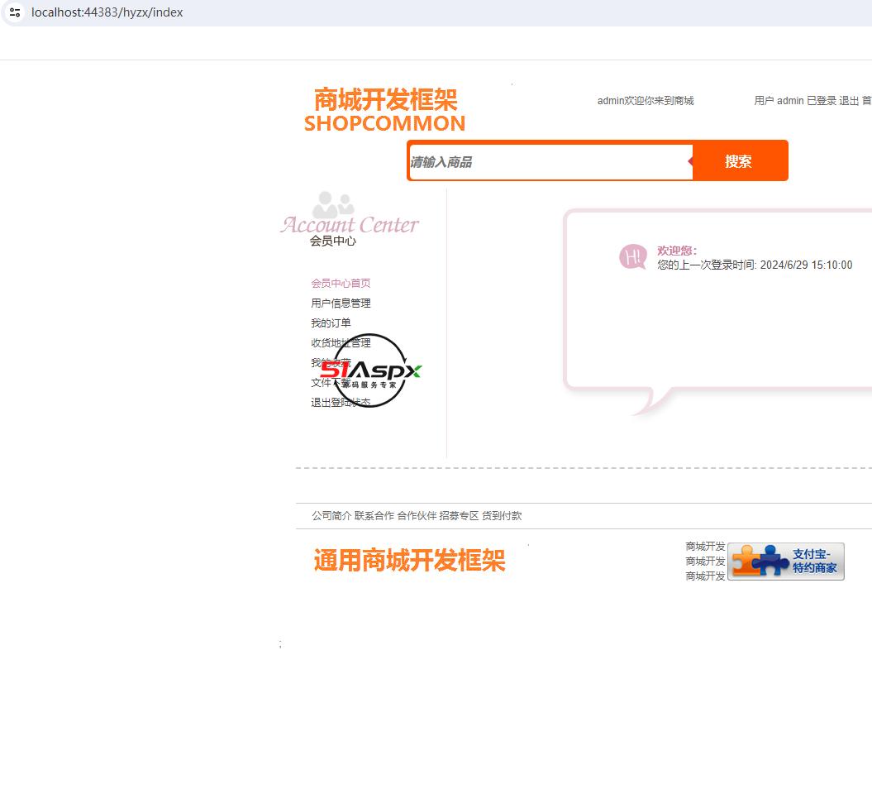Click the address bar URL localhost:44383/hyzx/index
The width and height of the screenshot is (872, 803).
coord(107,12)
